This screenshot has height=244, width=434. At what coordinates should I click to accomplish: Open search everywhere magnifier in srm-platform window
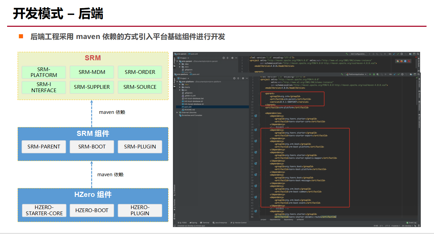418,74
